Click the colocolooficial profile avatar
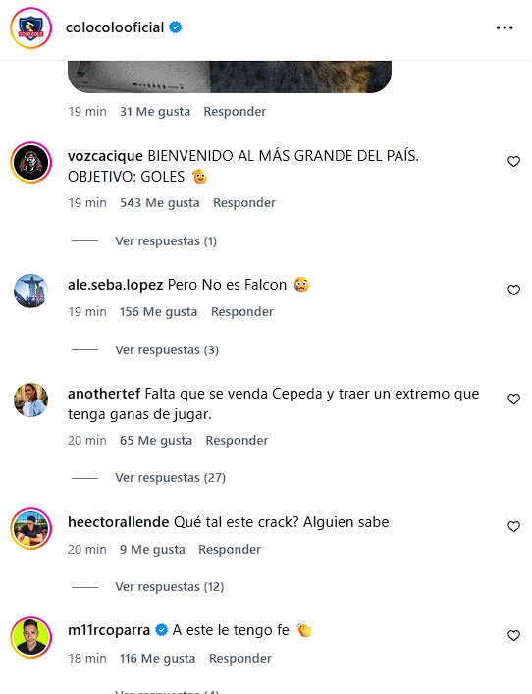 [31, 27]
